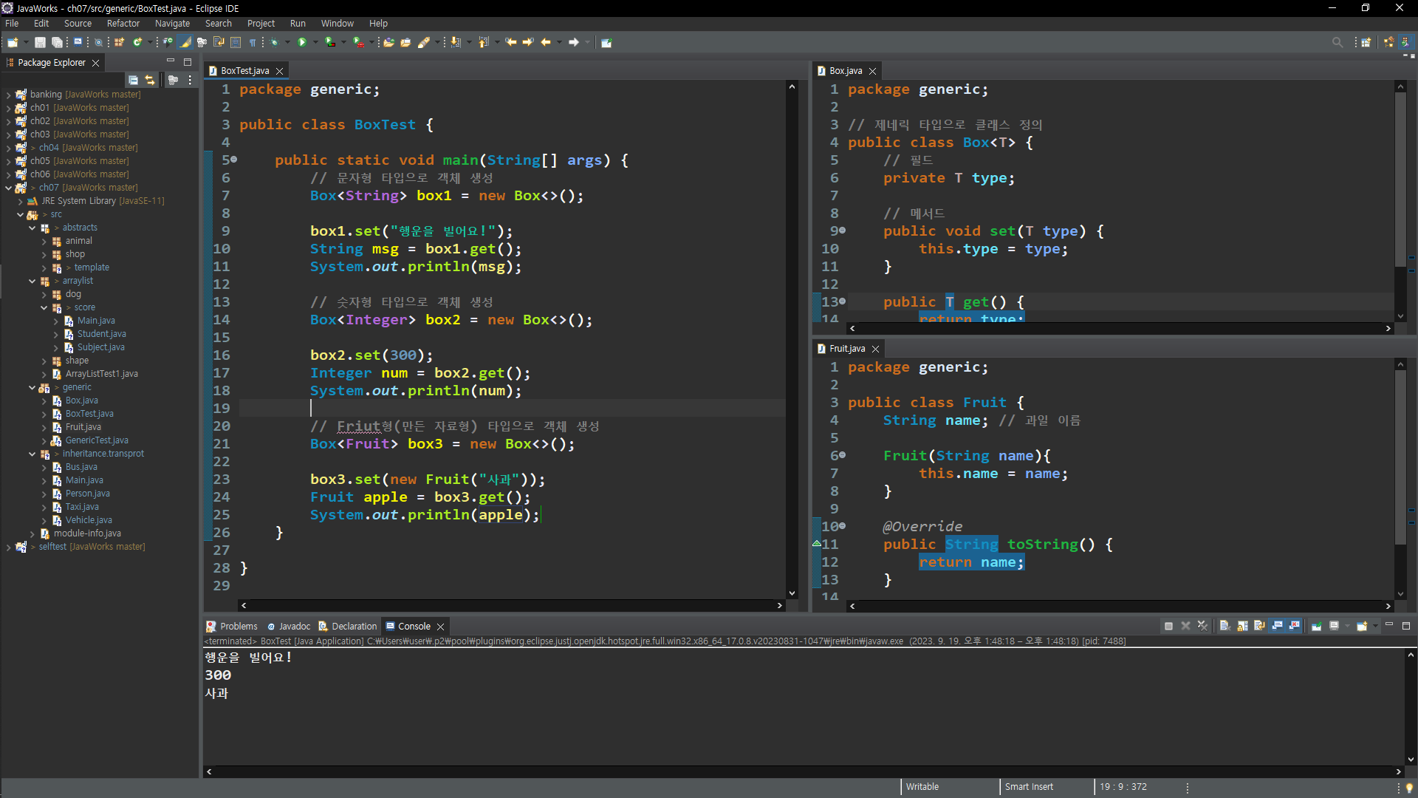Open the Refactor menu
The height and width of the screenshot is (798, 1418).
(x=123, y=24)
